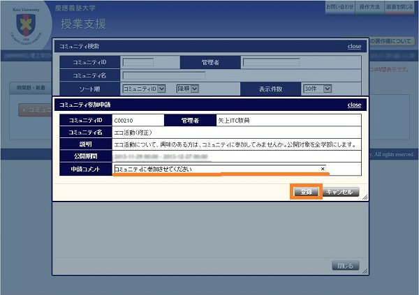Image resolution: width=419 pixels, height=295 pixels.
Task: Click the 画面を閉じる top button
Action: coord(401,6)
